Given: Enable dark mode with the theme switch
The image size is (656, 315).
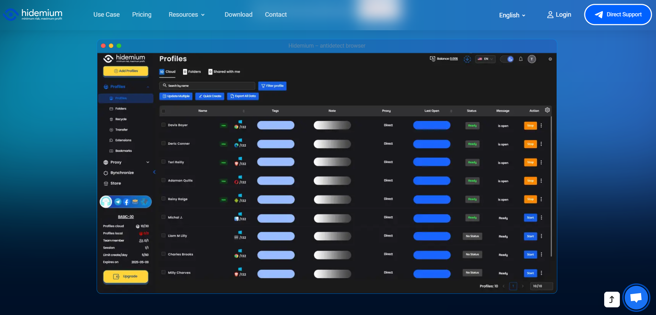Looking at the screenshot, I should tap(507, 59).
